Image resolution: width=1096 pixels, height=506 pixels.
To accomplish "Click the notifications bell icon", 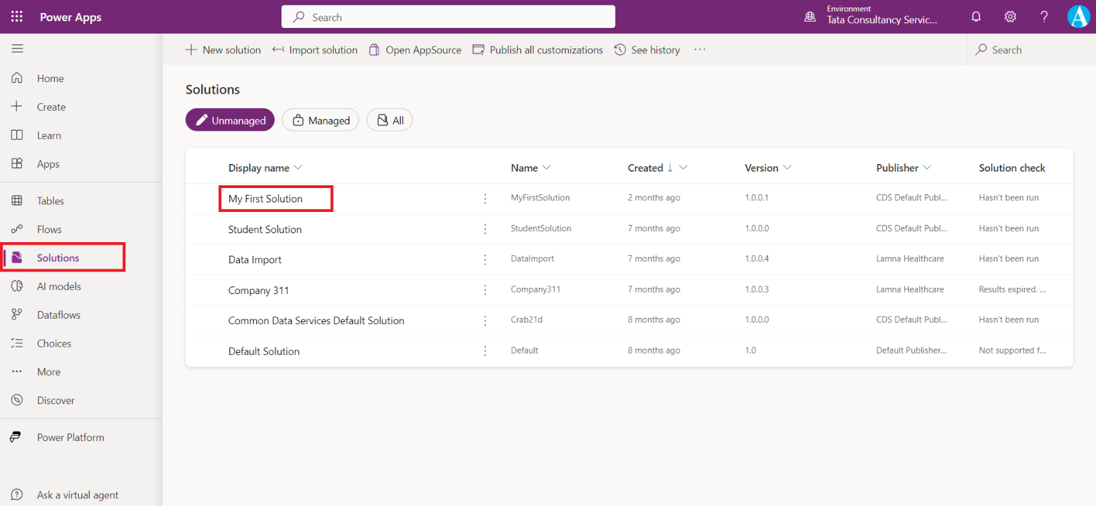I will click(x=976, y=17).
